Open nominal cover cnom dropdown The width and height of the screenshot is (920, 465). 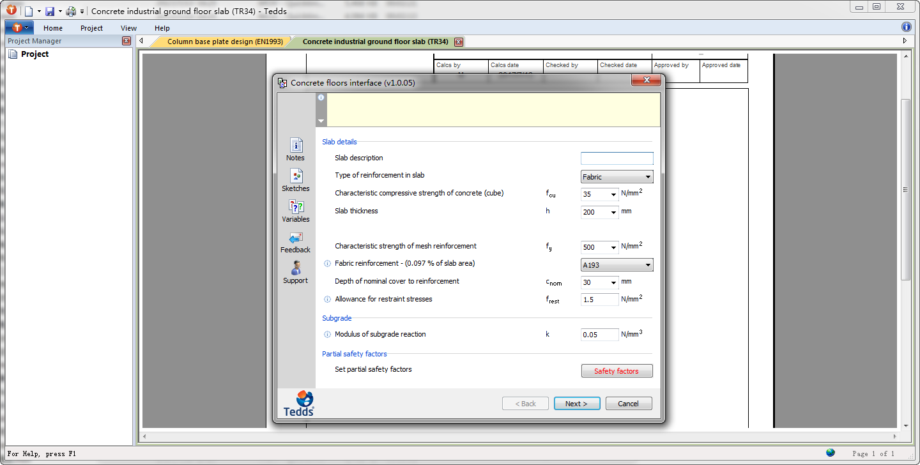[x=614, y=283]
